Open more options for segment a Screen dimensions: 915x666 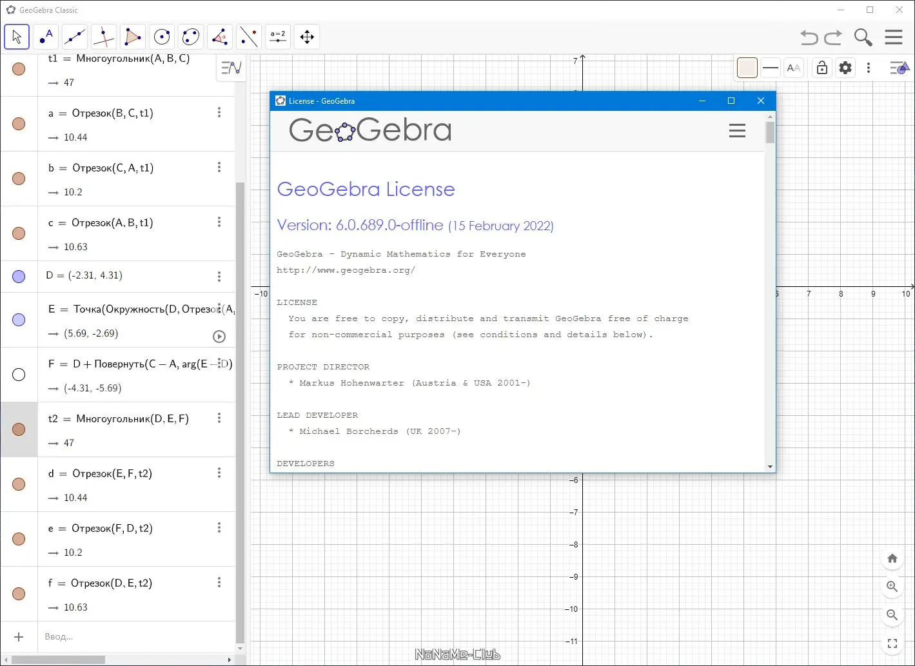pyautogui.click(x=219, y=112)
